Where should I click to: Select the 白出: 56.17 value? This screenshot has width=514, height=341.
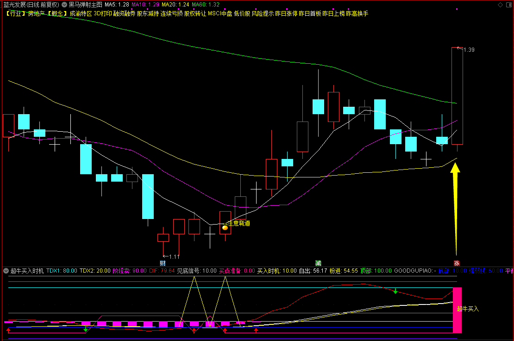coord(313,271)
